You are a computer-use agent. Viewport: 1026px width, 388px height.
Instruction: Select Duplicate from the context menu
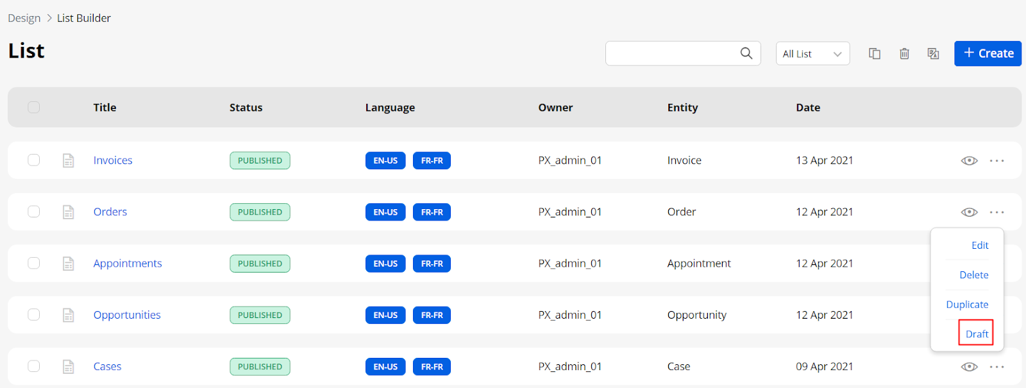967,305
